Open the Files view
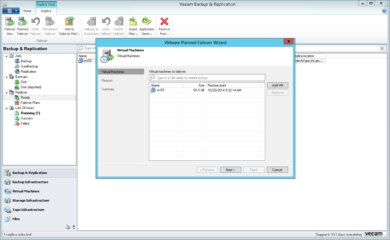The height and width of the screenshot is (240, 390). (x=40, y=219)
